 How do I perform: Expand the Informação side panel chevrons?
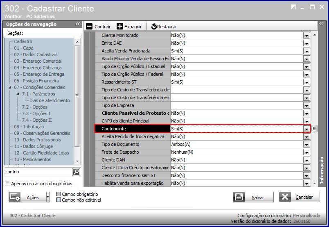point(321,24)
